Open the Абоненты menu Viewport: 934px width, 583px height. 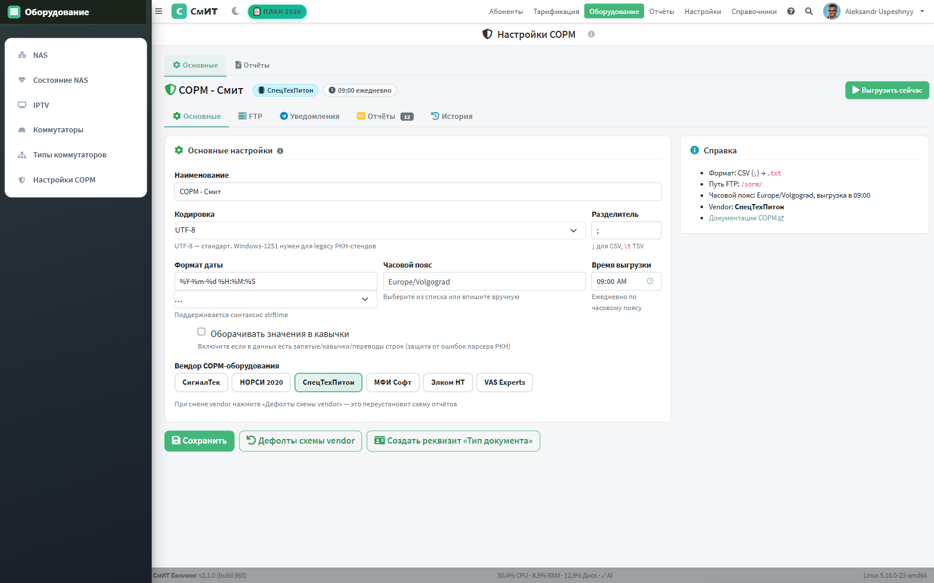point(506,12)
